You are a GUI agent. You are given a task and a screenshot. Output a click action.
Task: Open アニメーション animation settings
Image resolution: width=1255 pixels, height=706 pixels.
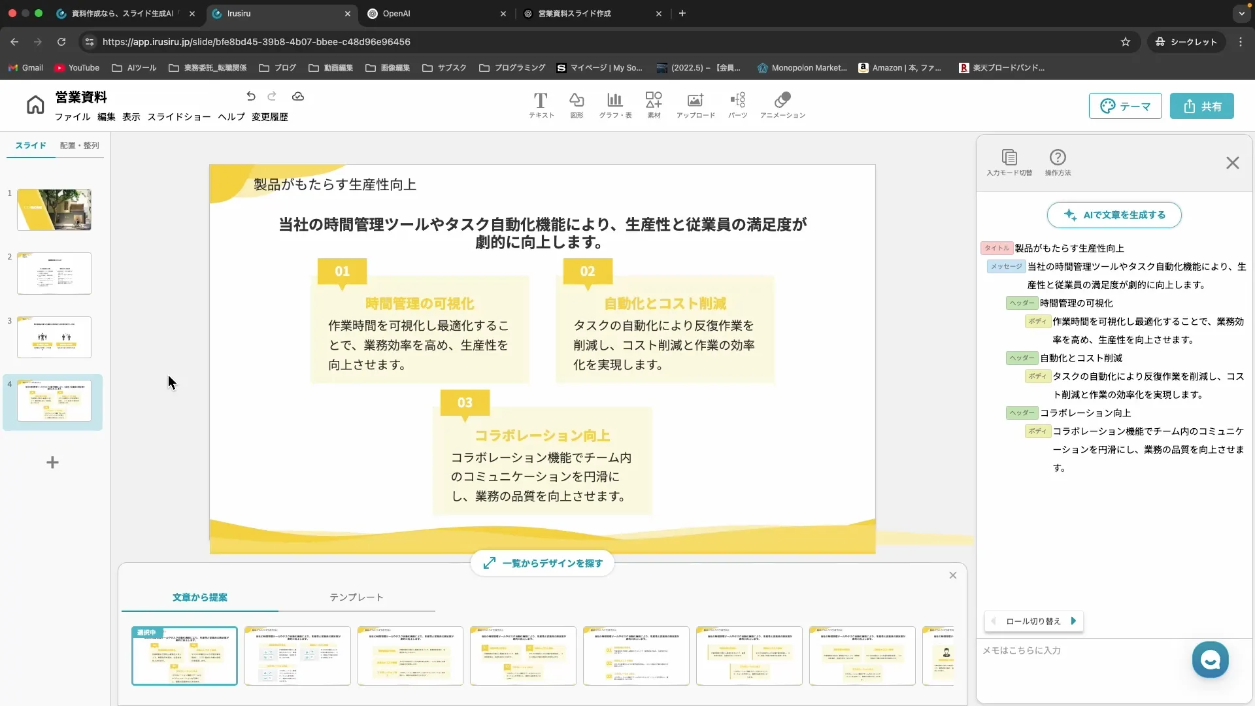click(x=783, y=105)
